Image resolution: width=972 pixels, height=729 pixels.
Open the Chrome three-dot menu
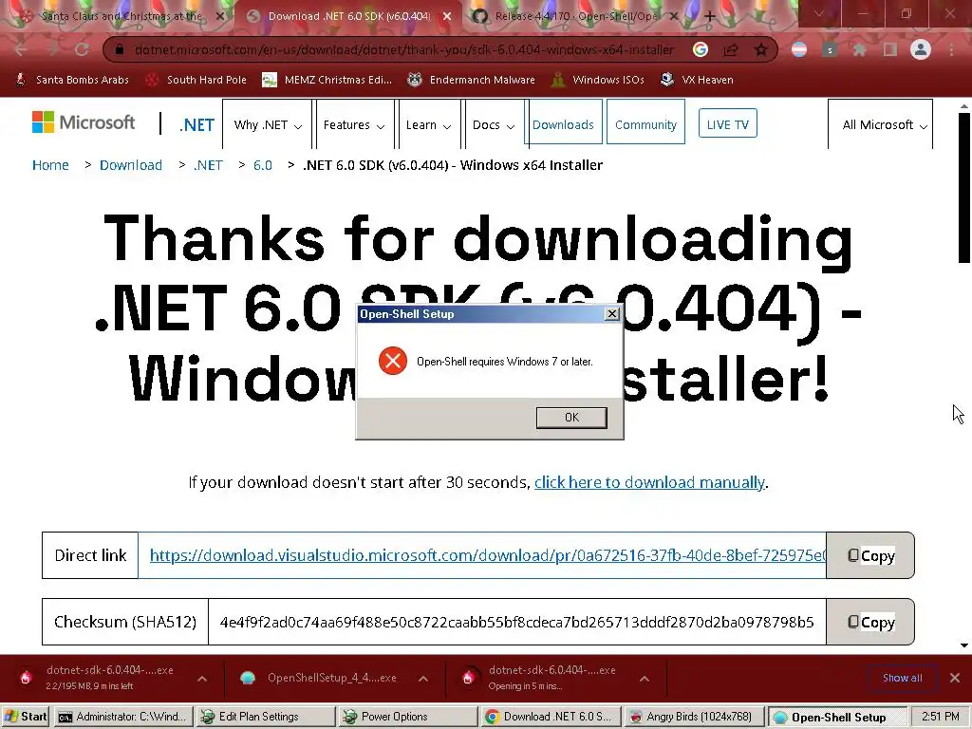(x=951, y=49)
